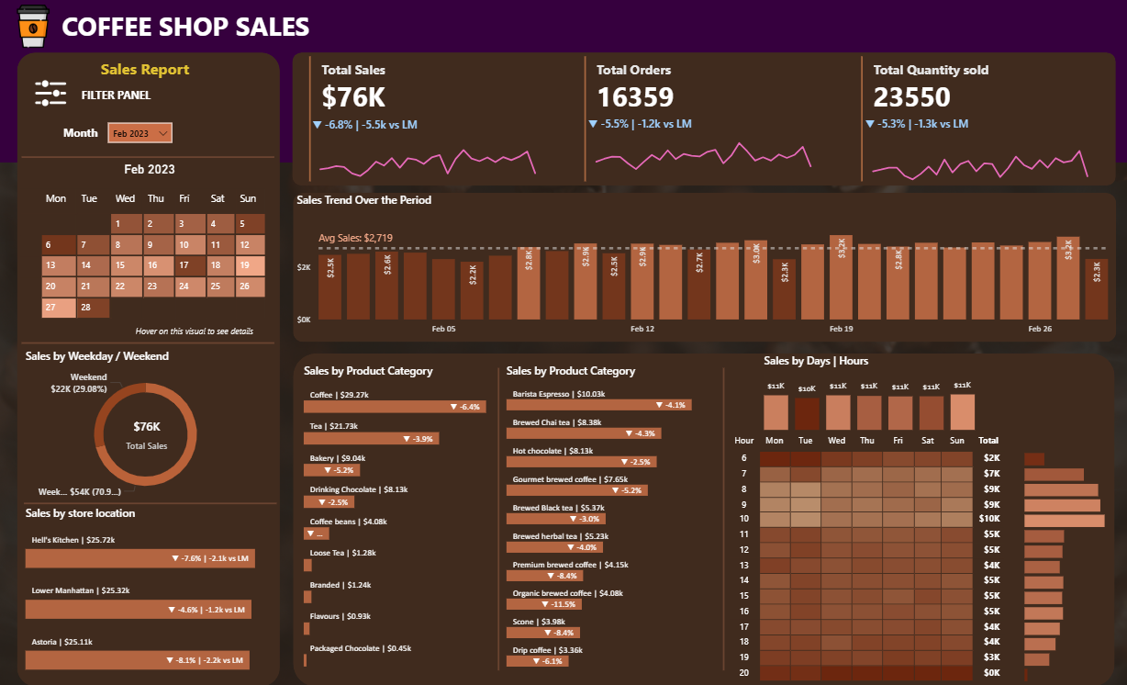Click the filter panel sliders icon

tap(50, 93)
